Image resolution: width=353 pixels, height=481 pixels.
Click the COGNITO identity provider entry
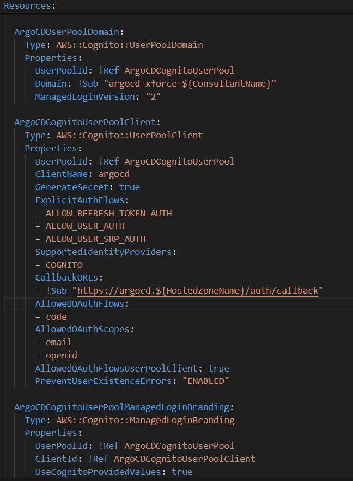click(x=64, y=265)
